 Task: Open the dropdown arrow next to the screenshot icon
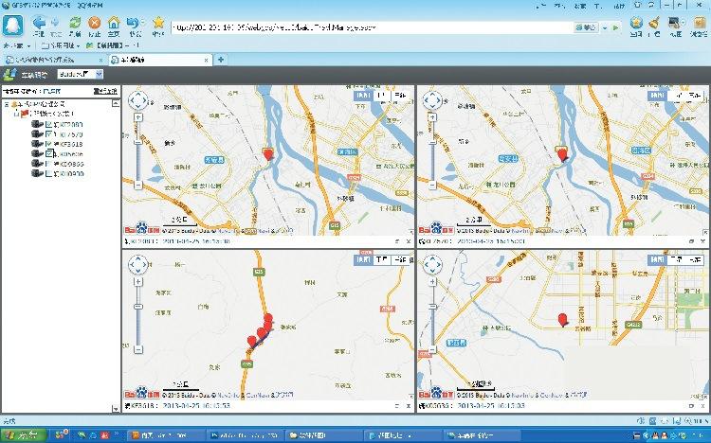tap(683, 22)
